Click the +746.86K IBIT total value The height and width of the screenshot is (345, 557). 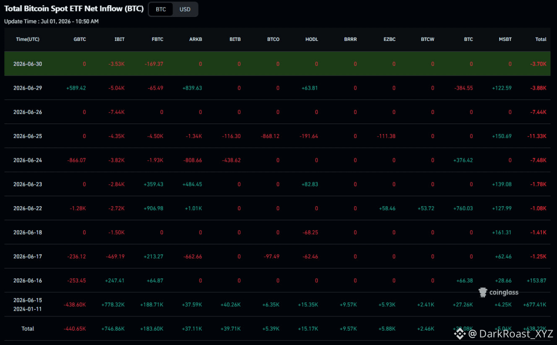coord(113,328)
